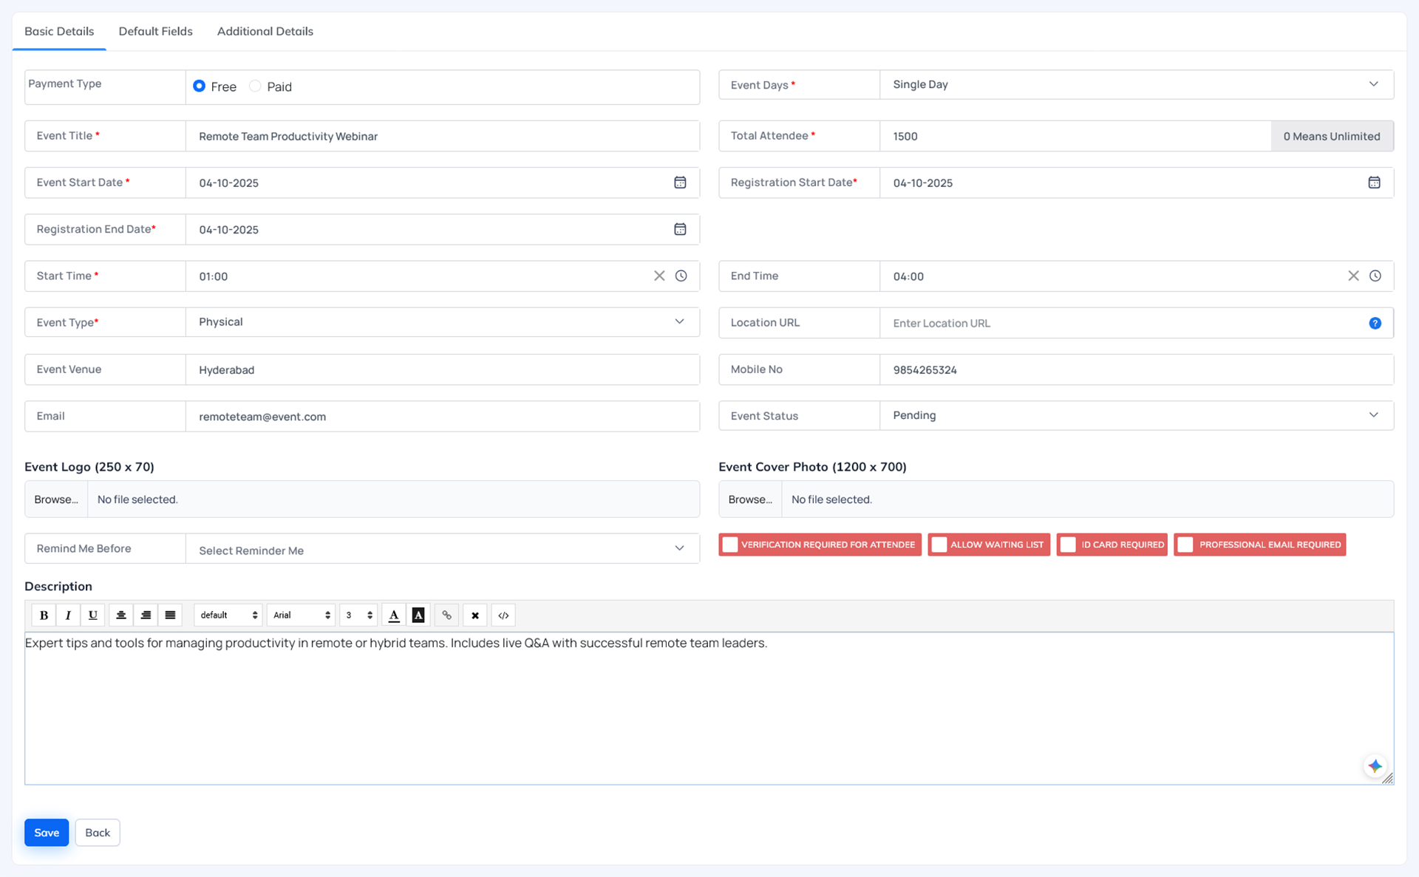Click the underline formatting icon

[x=92, y=615]
